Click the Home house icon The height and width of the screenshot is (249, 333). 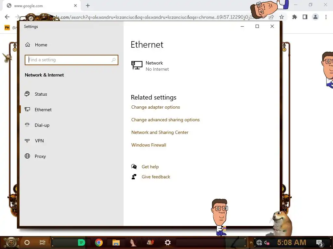pyautogui.click(x=28, y=45)
